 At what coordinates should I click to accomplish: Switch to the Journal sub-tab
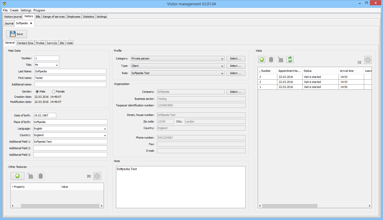tap(9, 23)
